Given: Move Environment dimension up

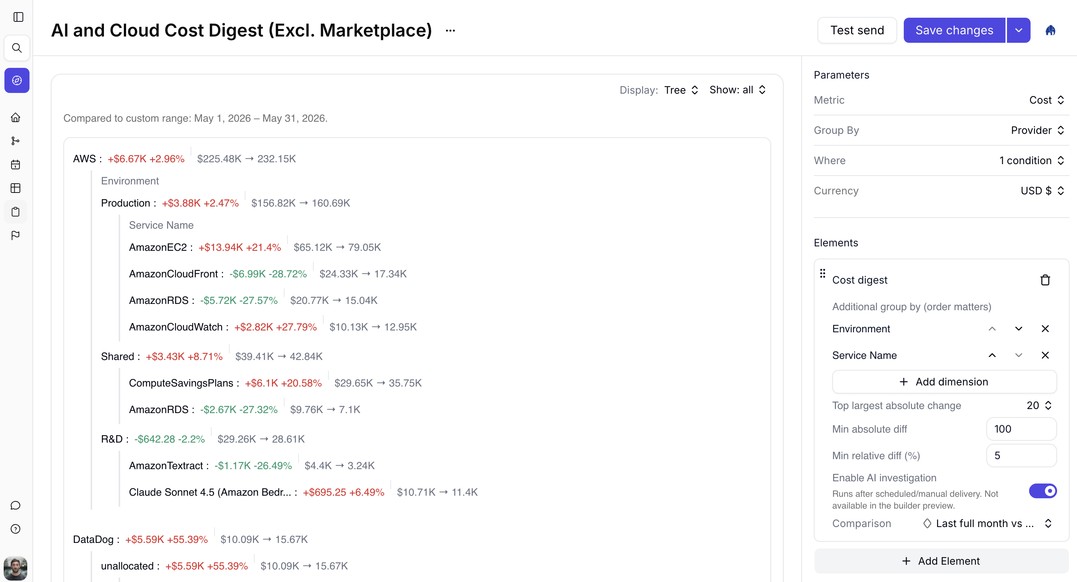Looking at the screenshot, I should pos(992,329).
